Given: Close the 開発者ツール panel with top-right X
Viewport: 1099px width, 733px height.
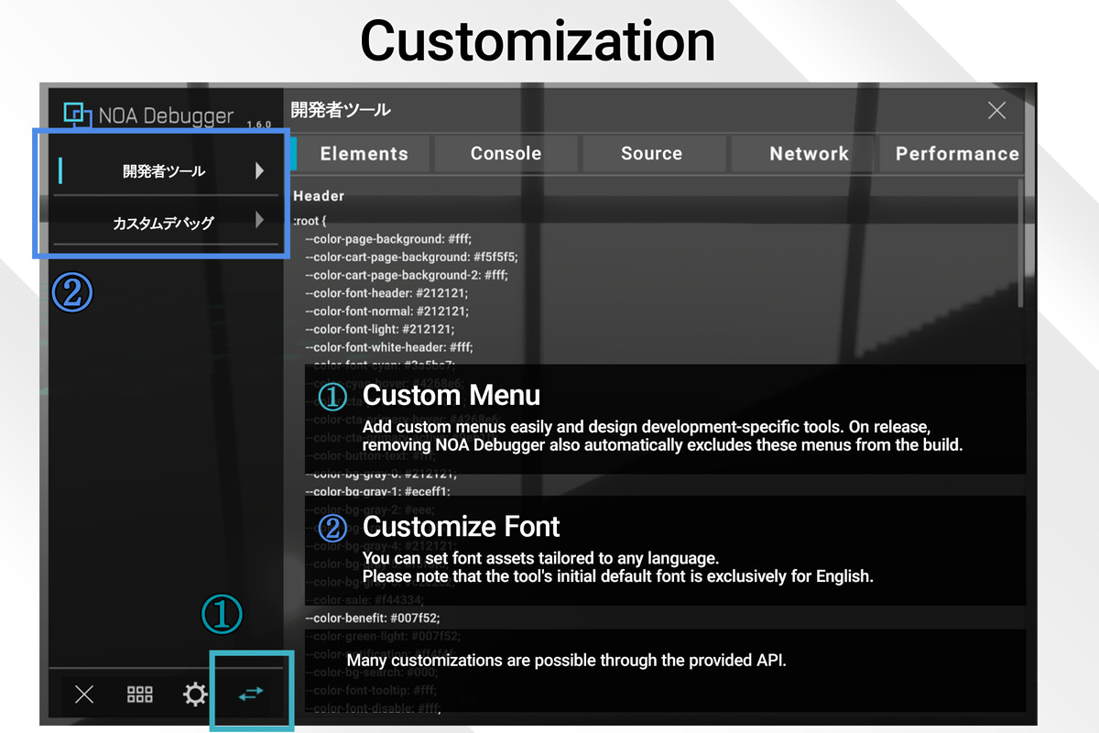Looking at the screenshot, I should [996, 111].
